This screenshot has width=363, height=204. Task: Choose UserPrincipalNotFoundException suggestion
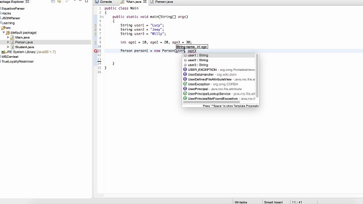coord(219,99)
